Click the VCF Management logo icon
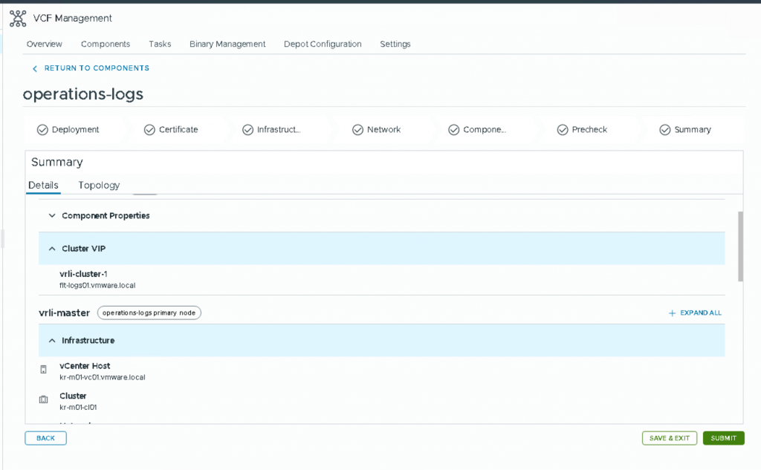 (18, 18)
